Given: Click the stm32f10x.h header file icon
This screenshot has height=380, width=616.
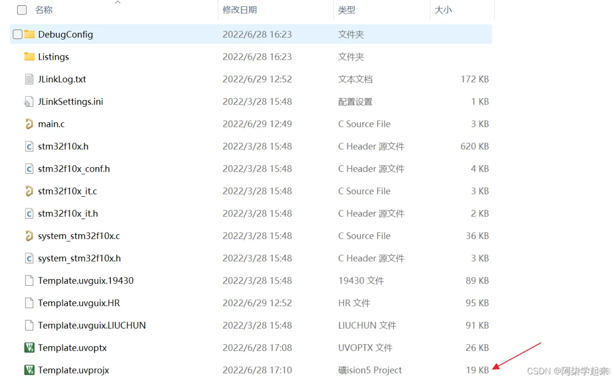Looking at the screenshot, I should tap(29, 146).
